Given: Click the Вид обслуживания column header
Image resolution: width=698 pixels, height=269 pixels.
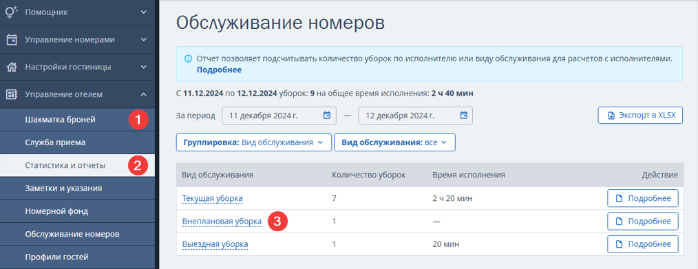Looking at the screenshot, I should point(218,175).
